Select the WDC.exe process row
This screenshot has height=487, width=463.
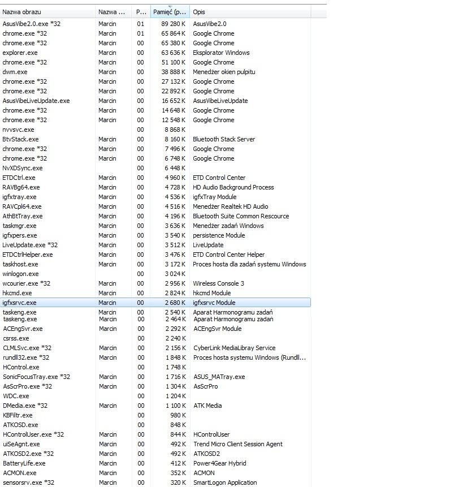(155, 397)
